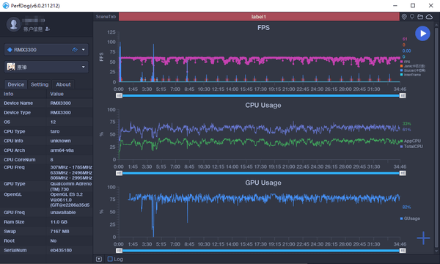The width and height of the screenshot is (440, 264).
Task: Select the Ram Size value 11.0 GB
Action: (x=59, y=222)
